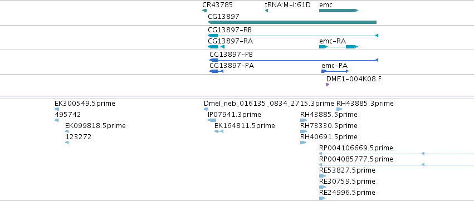474x201 pixels.
Task: Select the RH43885.3prime EST marker
Action: [x=339, y=109]
